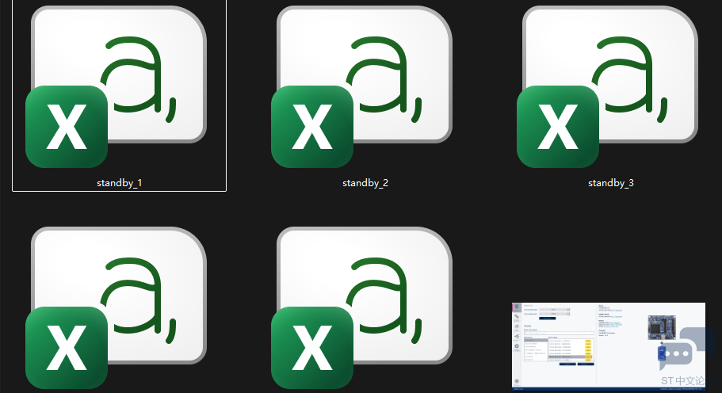Click the standby_3 file name label
The image size is (722, 393).
pyautogui.click(x=611, y=183)
